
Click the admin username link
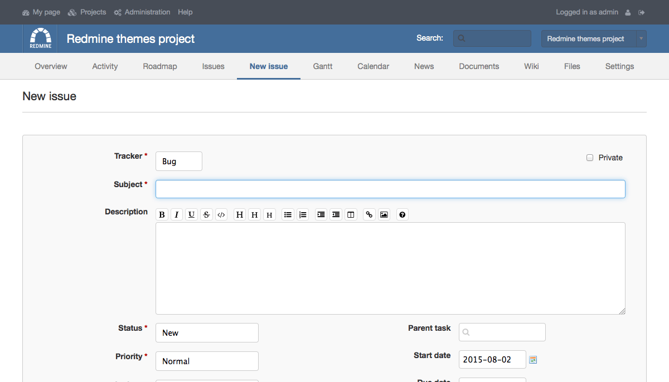608,12
